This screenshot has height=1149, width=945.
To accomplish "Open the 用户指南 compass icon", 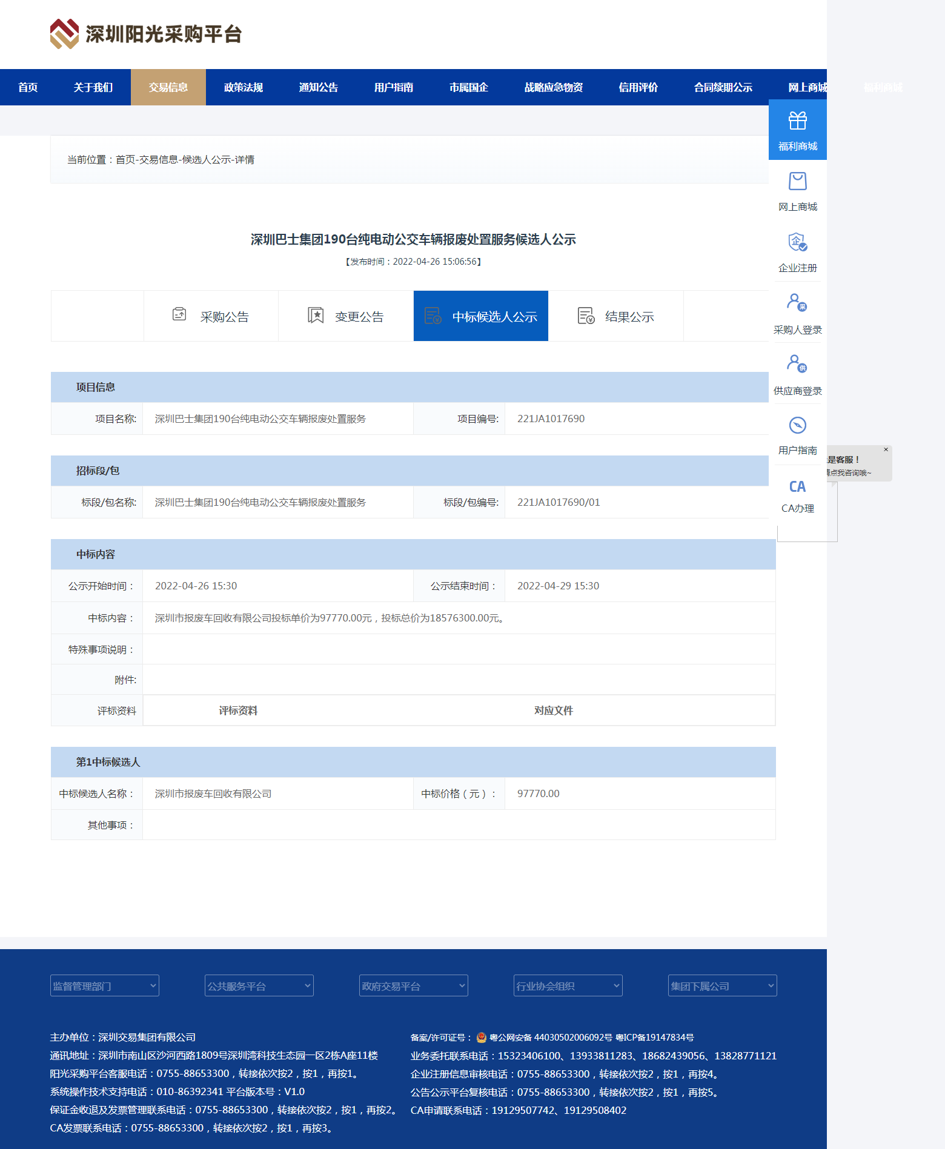I will coord(798,425).
